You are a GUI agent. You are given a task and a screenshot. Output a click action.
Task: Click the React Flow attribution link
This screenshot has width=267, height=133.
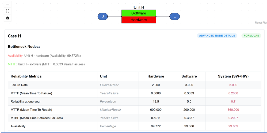(261, 23)
